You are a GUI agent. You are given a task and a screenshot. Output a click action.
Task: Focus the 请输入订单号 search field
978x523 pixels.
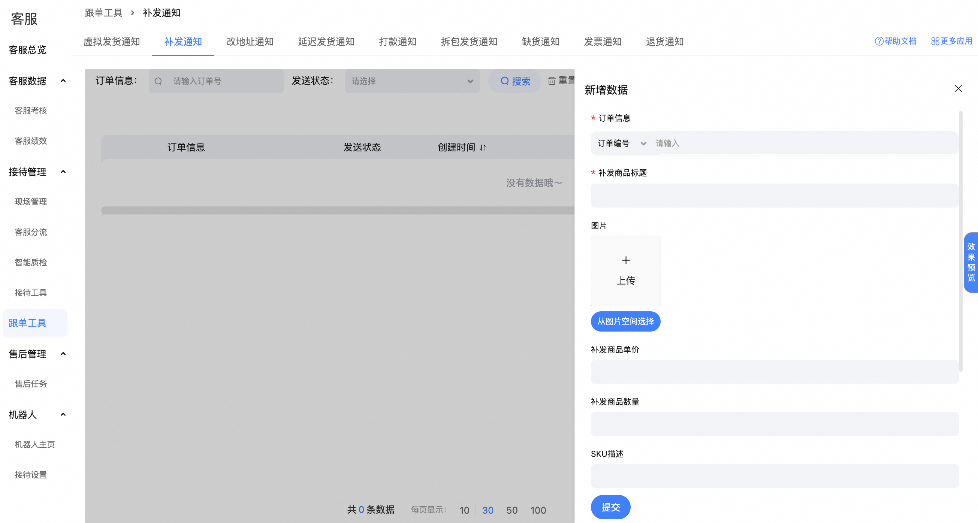click(216, 81)
